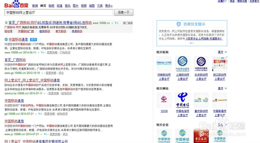Viewport: 260px width, 143px height.
Task: Expand the 相关机构 section via 展开
Action: tap(222, 52)
